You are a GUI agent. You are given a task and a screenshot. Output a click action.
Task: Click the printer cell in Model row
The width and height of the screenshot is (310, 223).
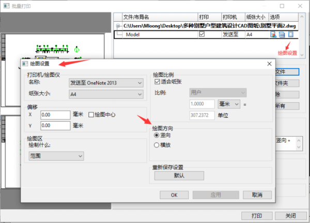tap(234, 35)
